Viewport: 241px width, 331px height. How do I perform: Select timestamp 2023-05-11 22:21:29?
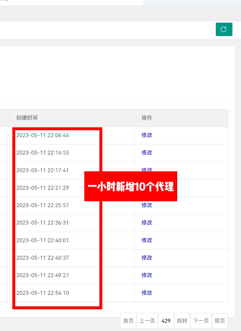42,188
